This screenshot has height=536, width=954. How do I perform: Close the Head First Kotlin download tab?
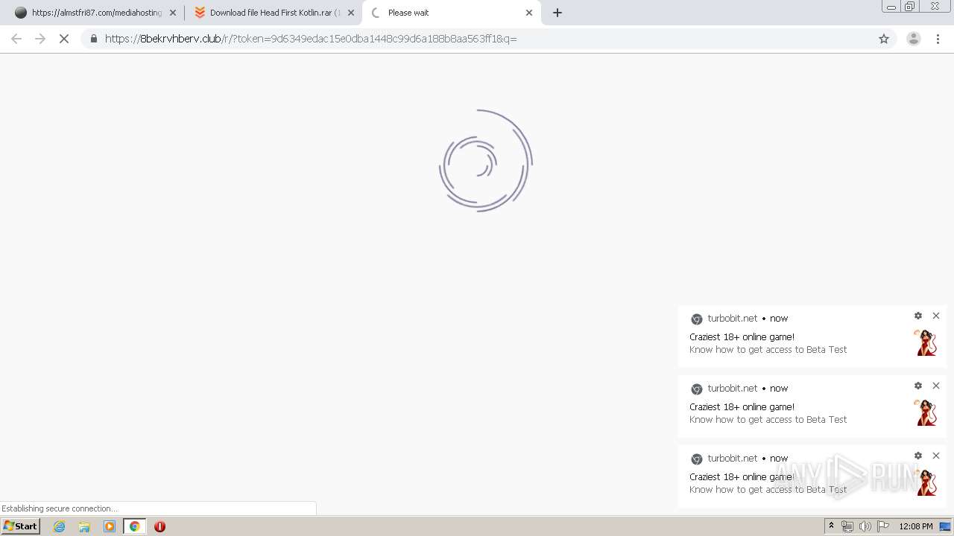coord(351,13)
